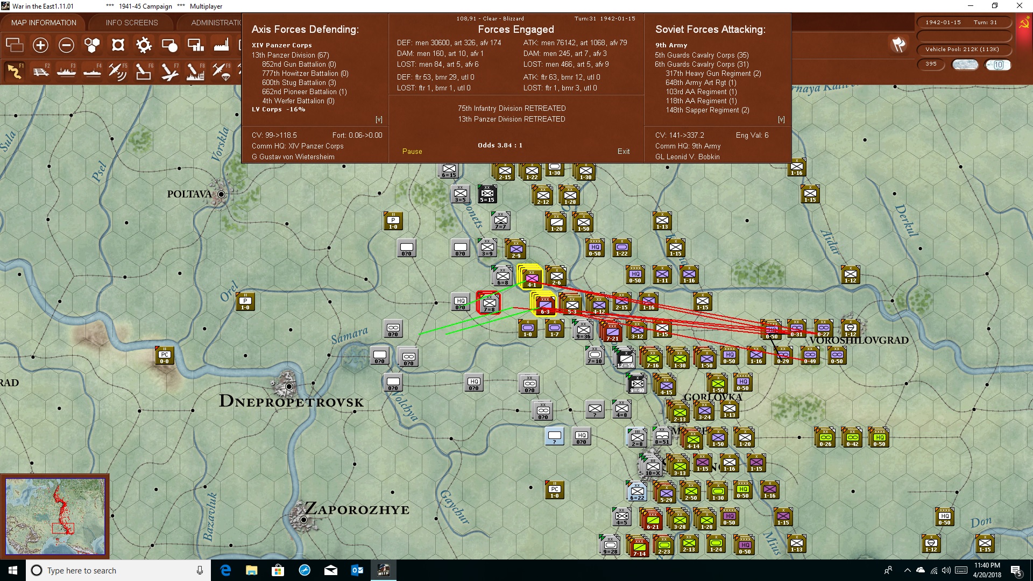Open the Map Information tab
The height and width of the screenshot is (581, 1033).
click(44, 23)
